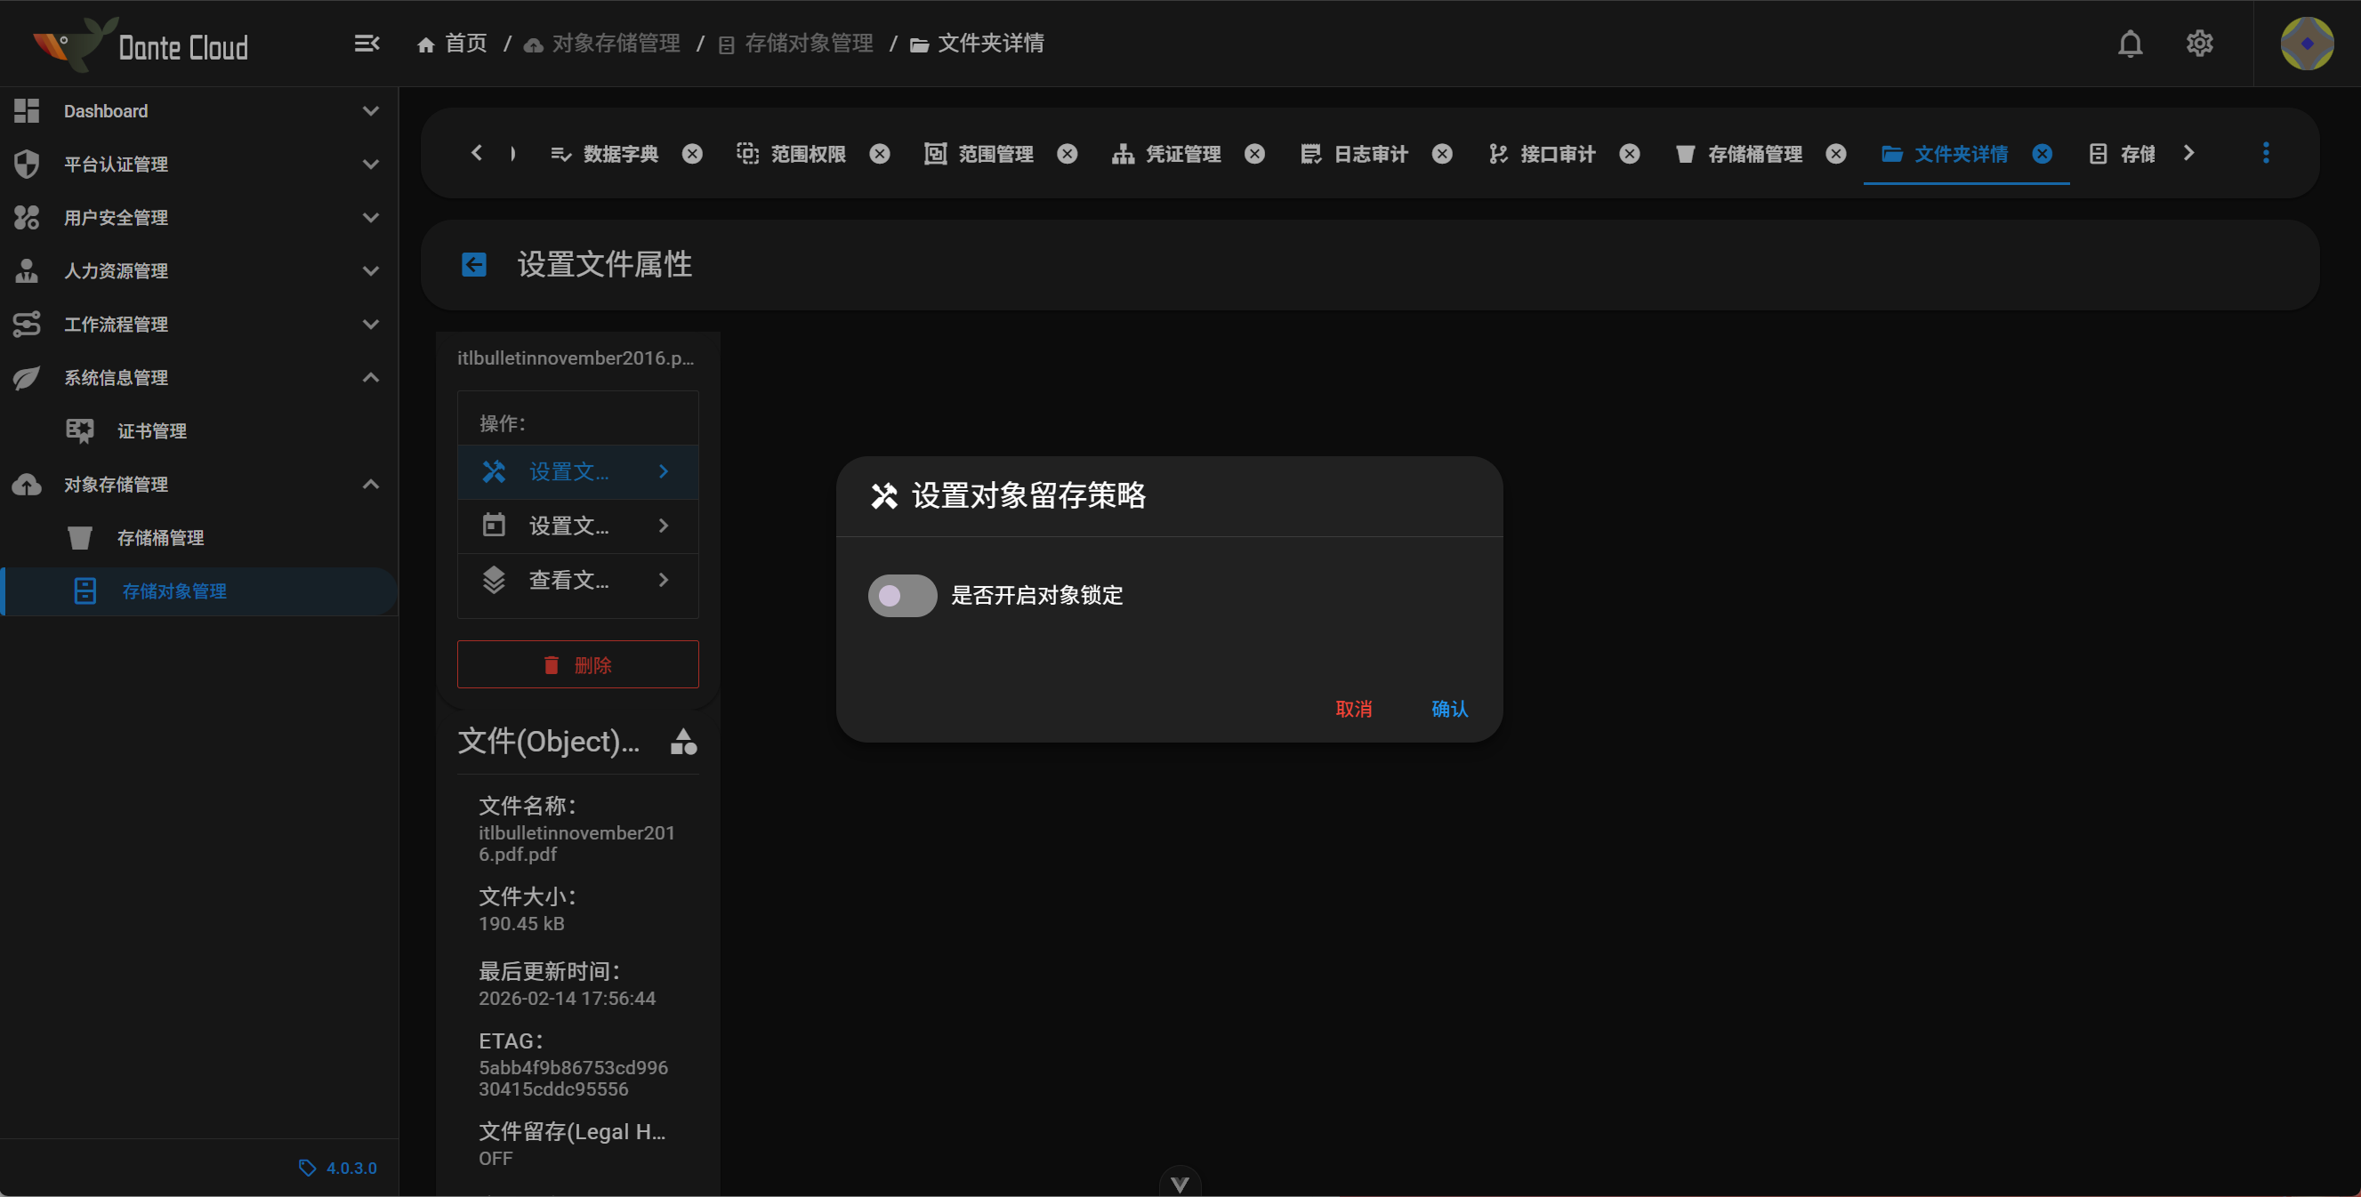
Task: Collapse the sidebar using the hamburger icon
Action: pyautogui.click(x=367, y=43)
